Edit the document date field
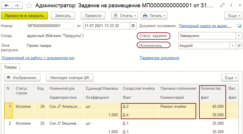This screenshot has height=134, width=243. (x=107, y=26)
